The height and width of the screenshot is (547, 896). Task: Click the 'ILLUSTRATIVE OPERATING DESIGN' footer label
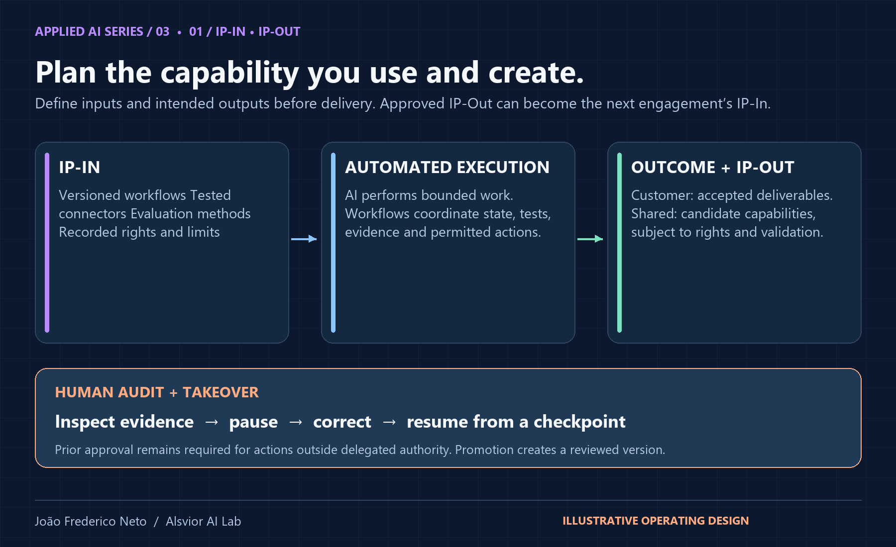[656, 521]
